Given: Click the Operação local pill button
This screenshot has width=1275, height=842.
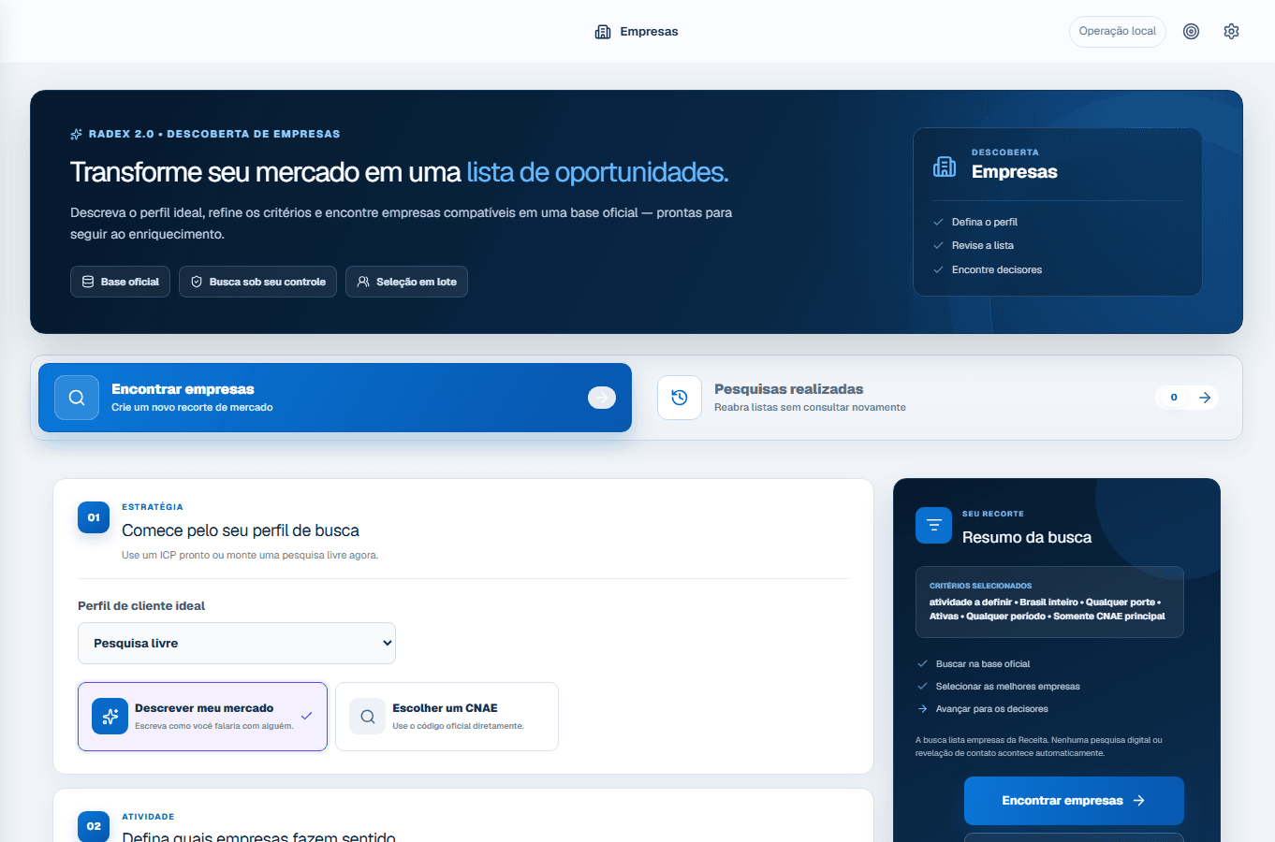Looking at the screenshot, I should click(x=1117, y=31).
